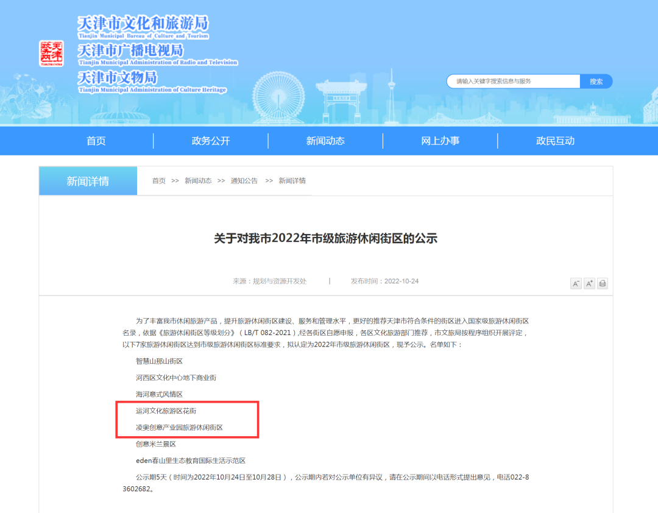Open the 政务公开 navigation menu

click(x=210, y=141)
